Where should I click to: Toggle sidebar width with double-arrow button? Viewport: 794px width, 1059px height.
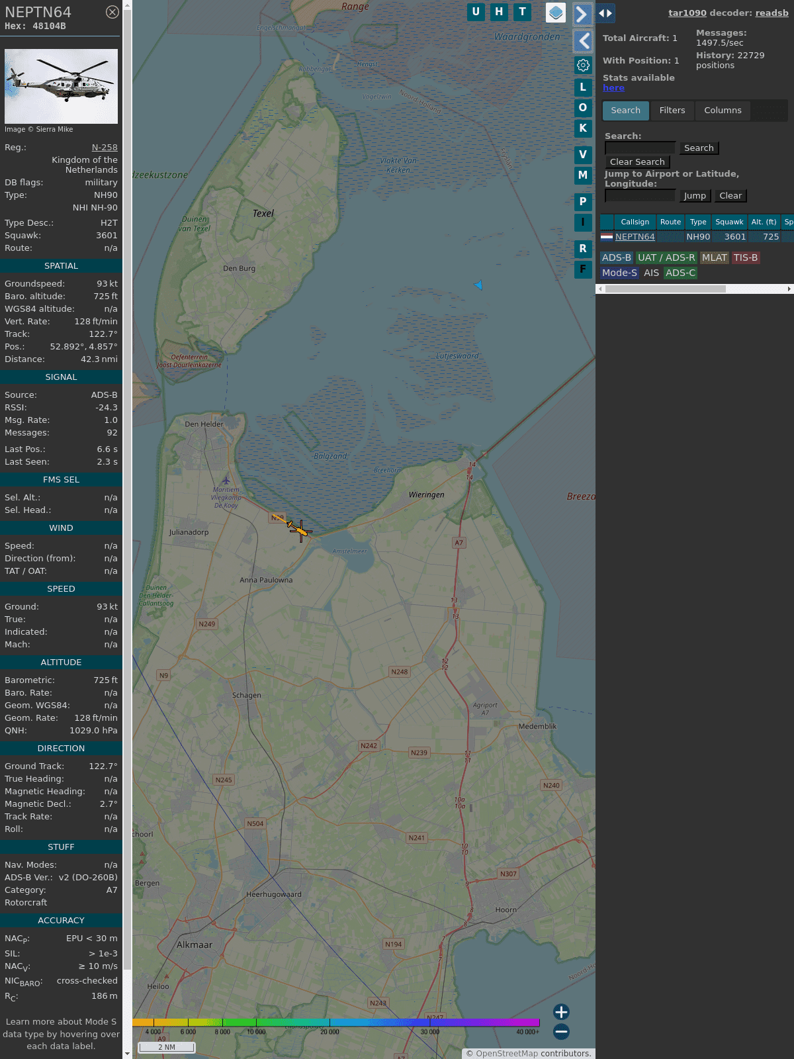point(605,13)
